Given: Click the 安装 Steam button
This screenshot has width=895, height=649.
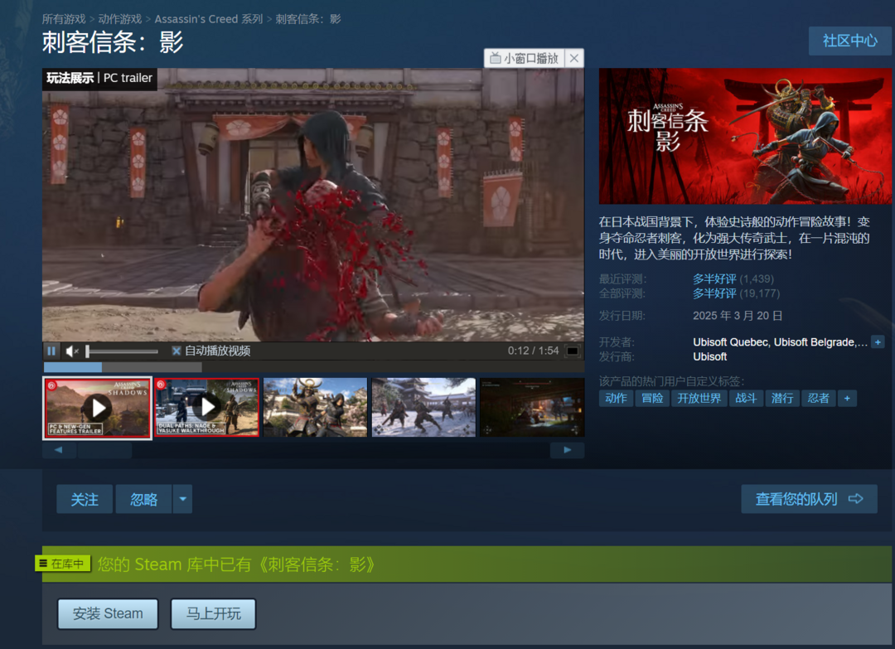Looking at the screenshot, I should coord(108,613).
